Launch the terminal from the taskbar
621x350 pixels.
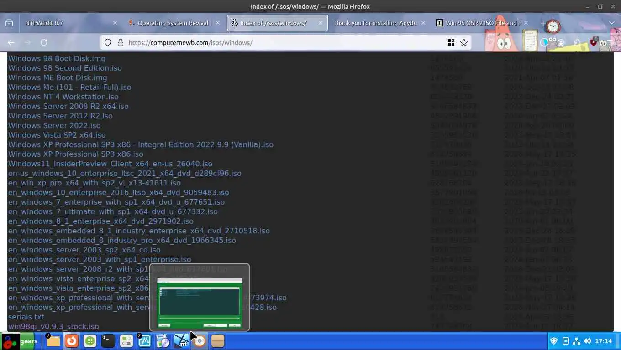coord(108,341)
